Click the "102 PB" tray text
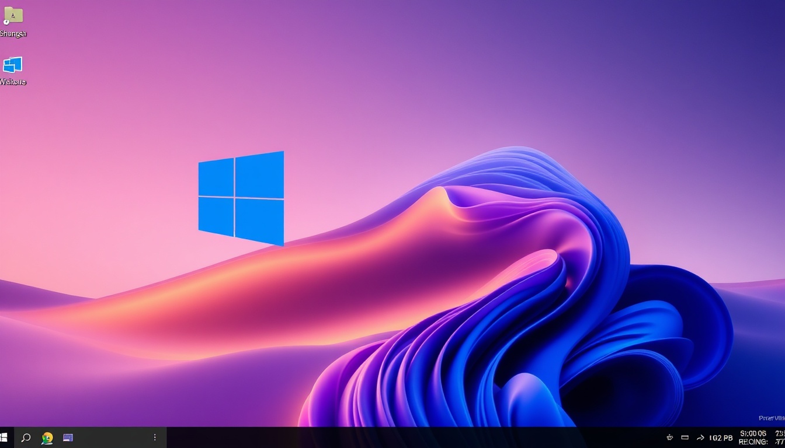 point(721,437)
